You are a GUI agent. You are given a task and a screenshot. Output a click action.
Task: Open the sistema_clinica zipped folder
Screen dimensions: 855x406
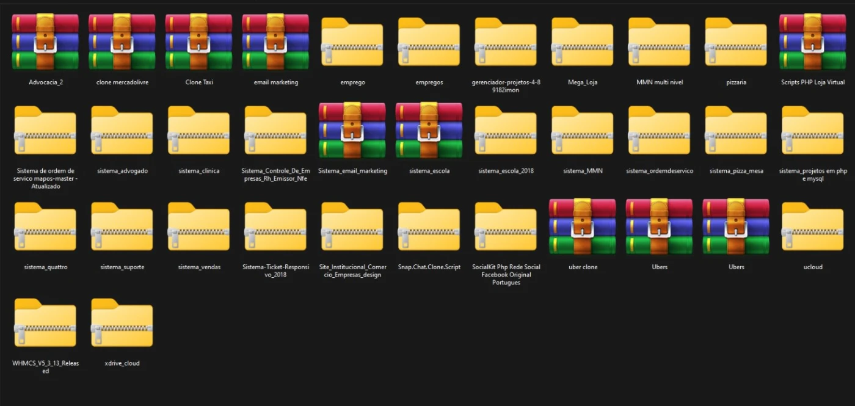pos(199,131)
